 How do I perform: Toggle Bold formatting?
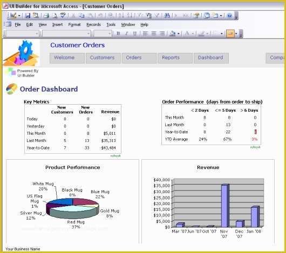click(x=118, y=33)
